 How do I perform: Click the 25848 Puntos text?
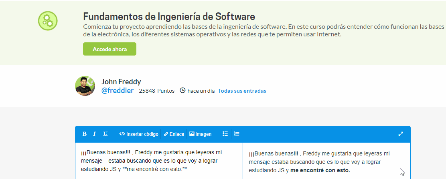tap(157, 91)
